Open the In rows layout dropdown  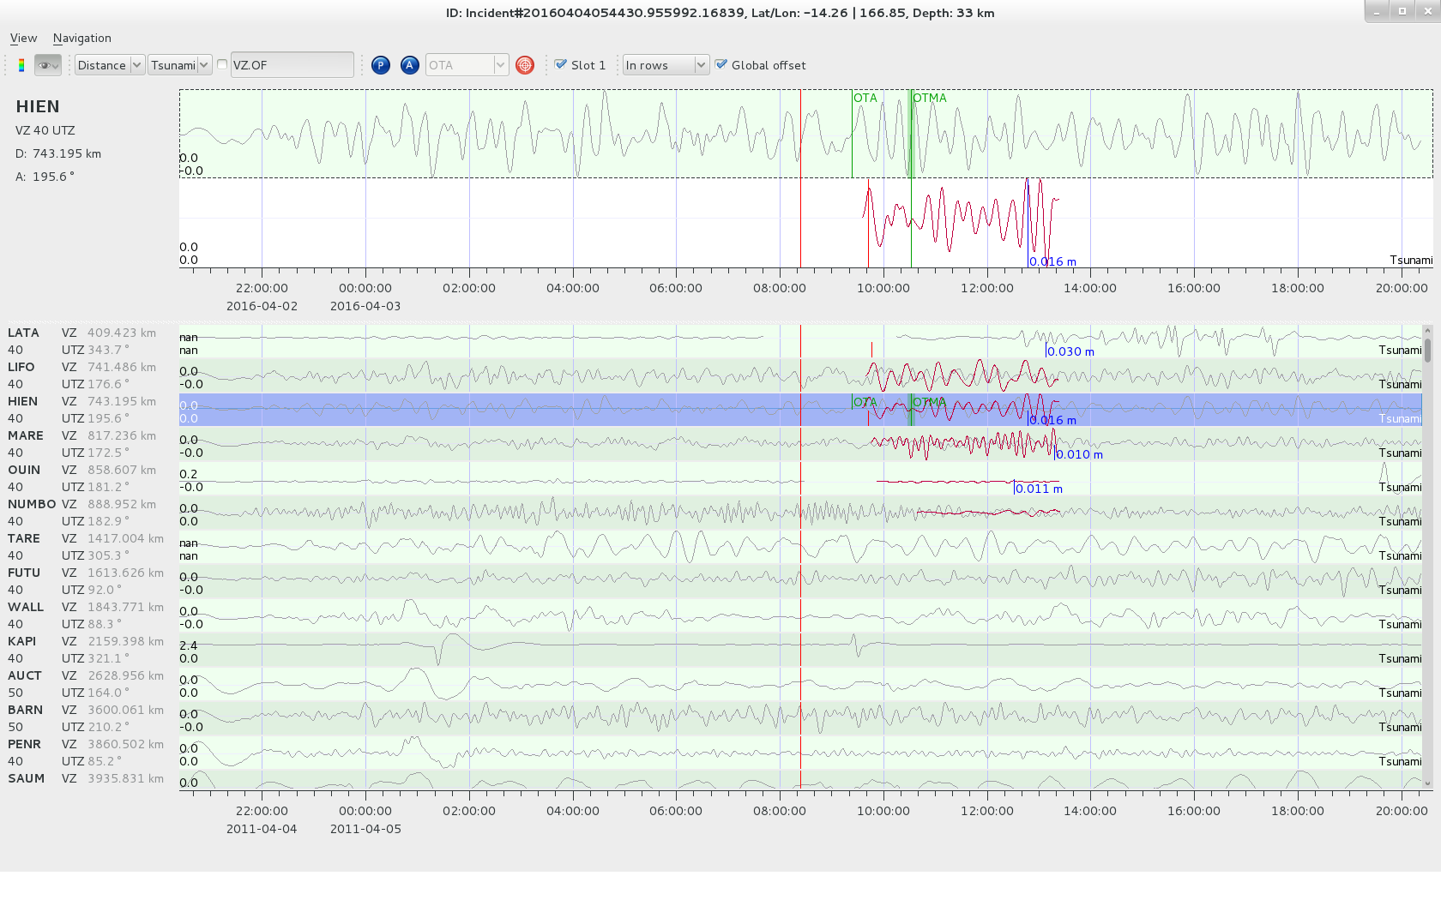[666, 65]
